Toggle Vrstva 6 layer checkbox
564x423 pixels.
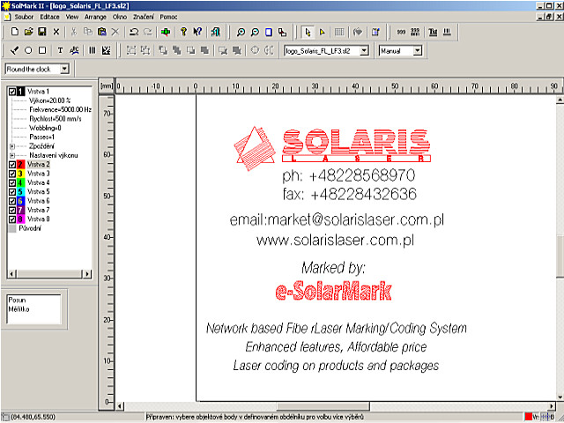pyautogui.click(x=12, y=201)
